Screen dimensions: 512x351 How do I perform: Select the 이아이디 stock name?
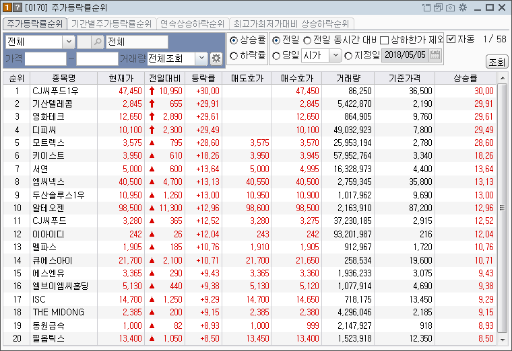point(49,234)
